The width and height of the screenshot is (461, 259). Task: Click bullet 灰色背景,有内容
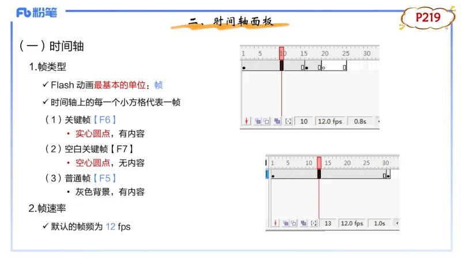click(x=110, y=192)
